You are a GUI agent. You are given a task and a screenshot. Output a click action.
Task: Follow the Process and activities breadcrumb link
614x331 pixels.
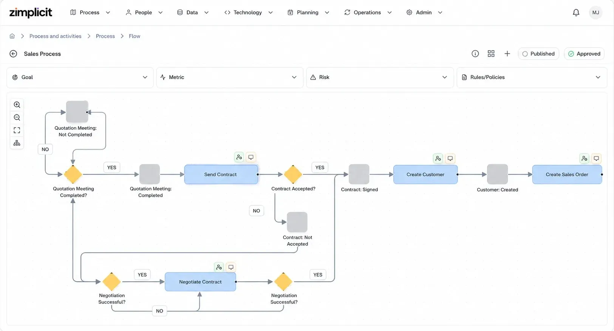click(x=56, y=36)
